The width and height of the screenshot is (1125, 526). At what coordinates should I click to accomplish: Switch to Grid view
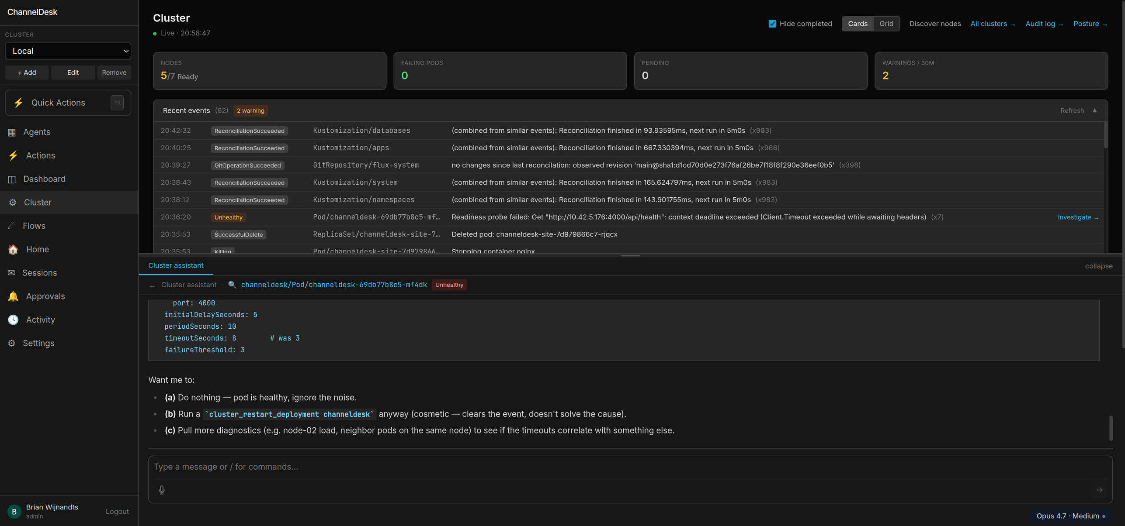tap(886, 24)
